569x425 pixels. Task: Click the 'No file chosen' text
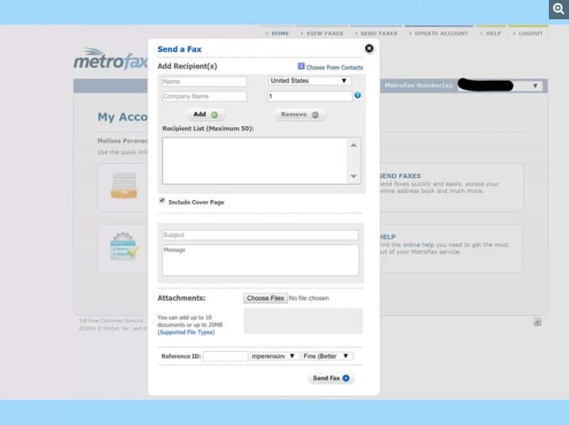(308, 298)
